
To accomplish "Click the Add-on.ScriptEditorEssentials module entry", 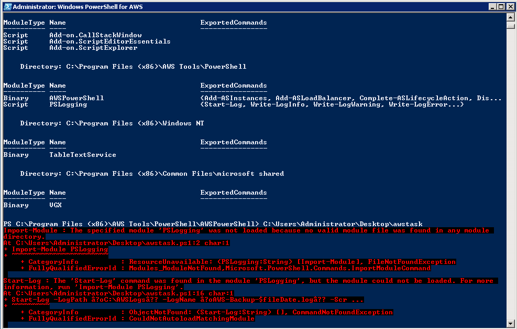I will [110, 41].
